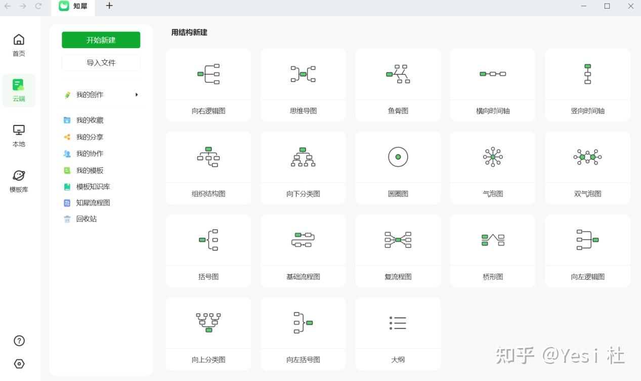This screenshot has width=641, height=381.
Task: Pick the 向左逻辑图 icon
Action: coord(587,240)
